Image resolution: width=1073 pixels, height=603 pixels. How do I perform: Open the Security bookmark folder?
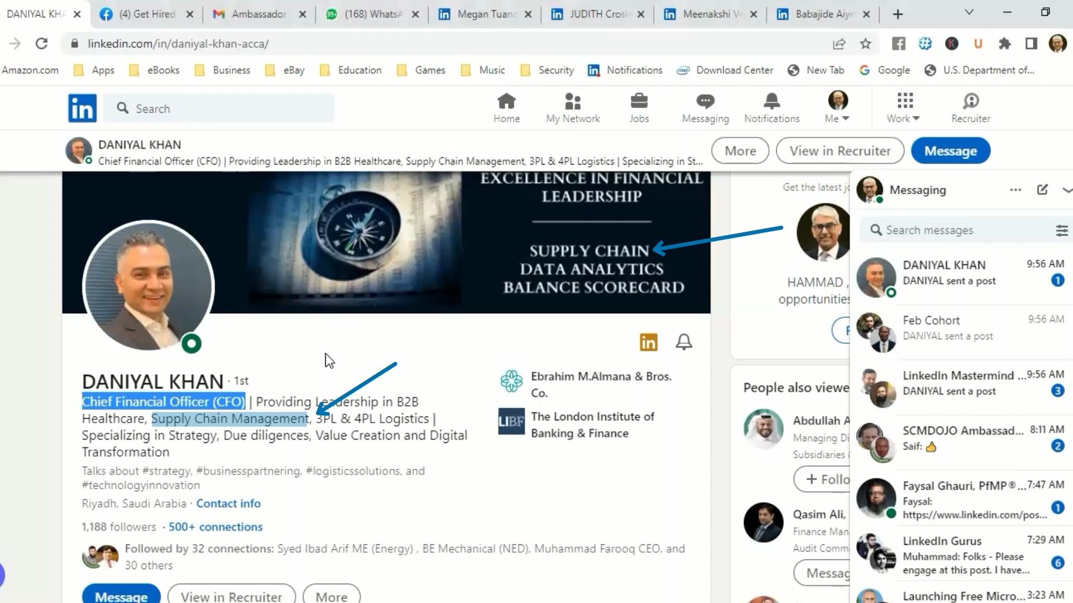547,70
